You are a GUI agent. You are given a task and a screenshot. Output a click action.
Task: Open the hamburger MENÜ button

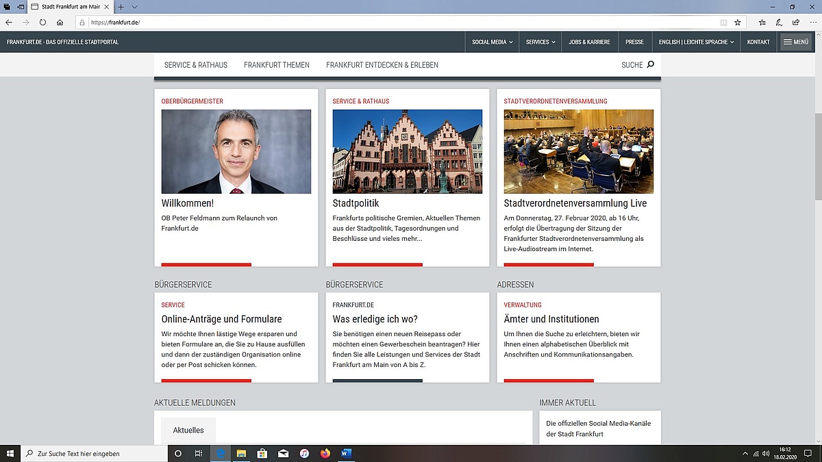[x=796, y=42]
